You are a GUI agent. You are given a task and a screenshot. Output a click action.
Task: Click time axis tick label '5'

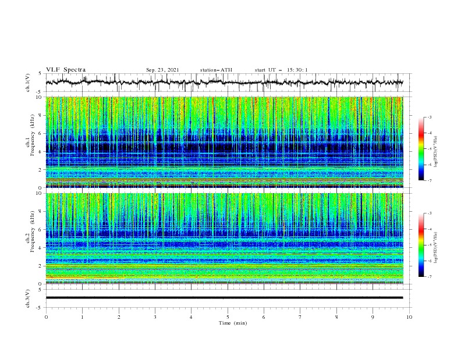(228, 317)
